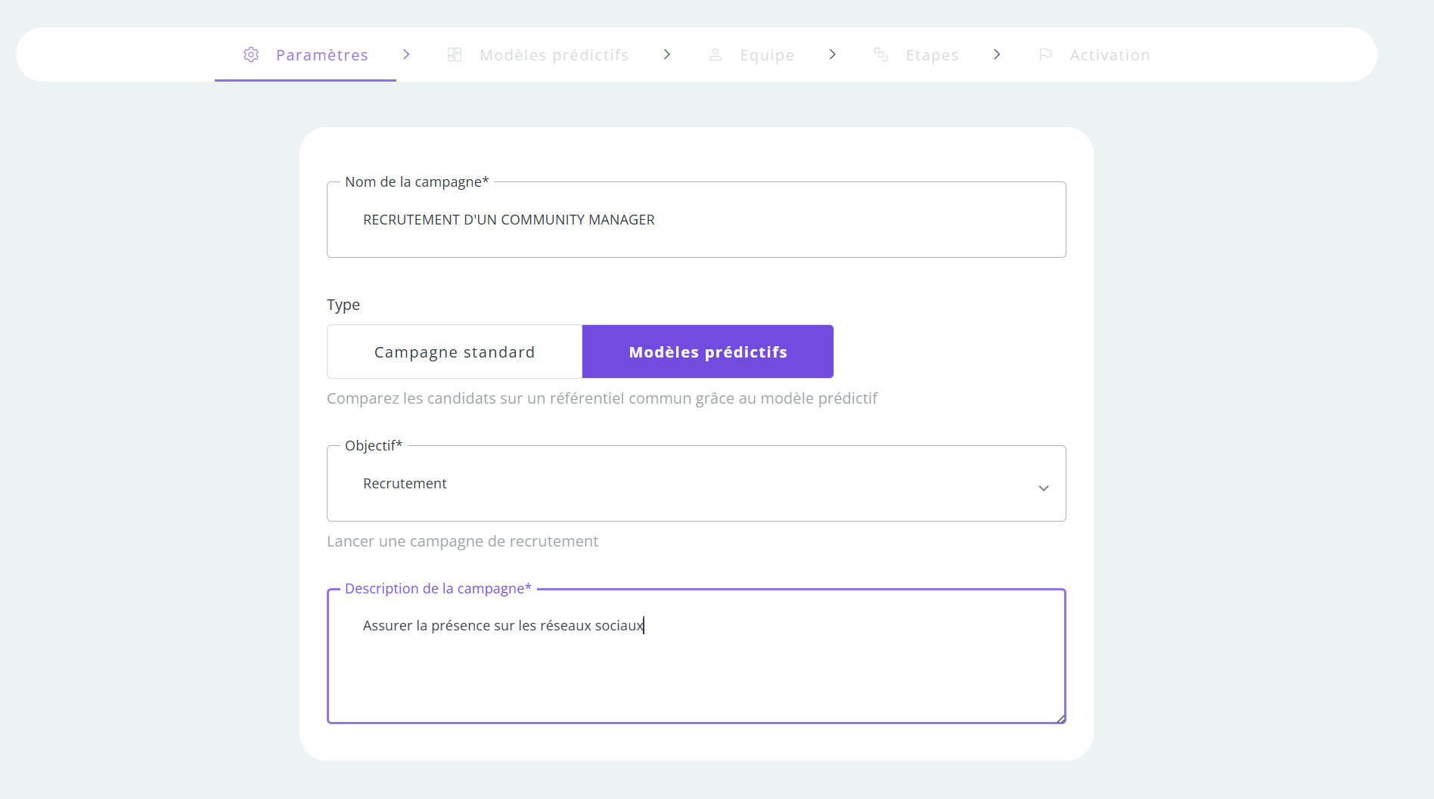Viewport: 1434px width, 799px height.
Task: Click the chevron after Modèles prédictifs step
Action: 666,54
